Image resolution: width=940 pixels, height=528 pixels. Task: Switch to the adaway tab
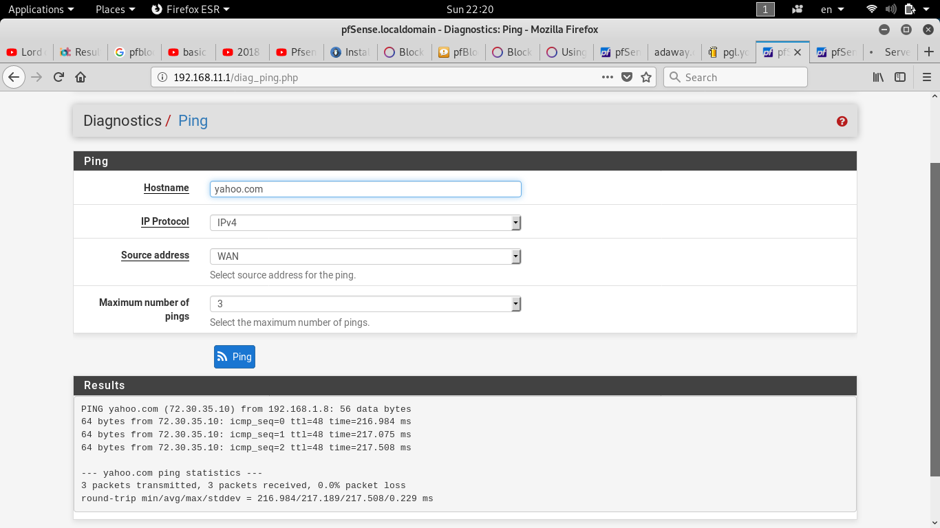point(675,52)
